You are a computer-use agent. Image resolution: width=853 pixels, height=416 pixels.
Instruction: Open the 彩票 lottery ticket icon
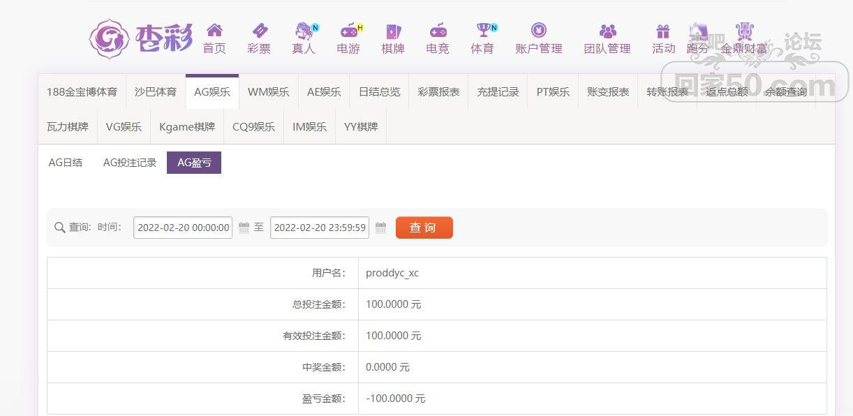pos(259,31)
